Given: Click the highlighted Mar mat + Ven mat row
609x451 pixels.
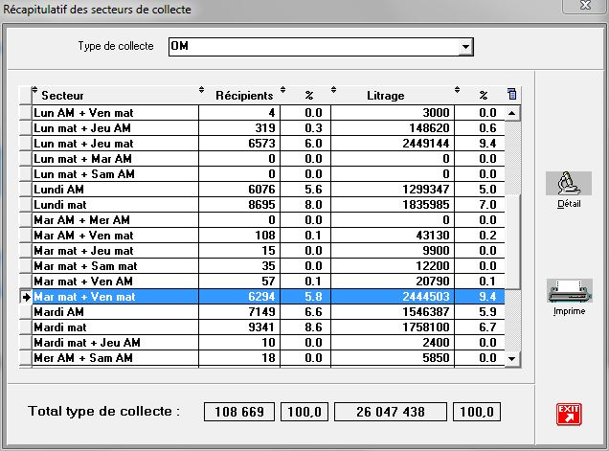Looking at the screenshot, I should 115,298.
